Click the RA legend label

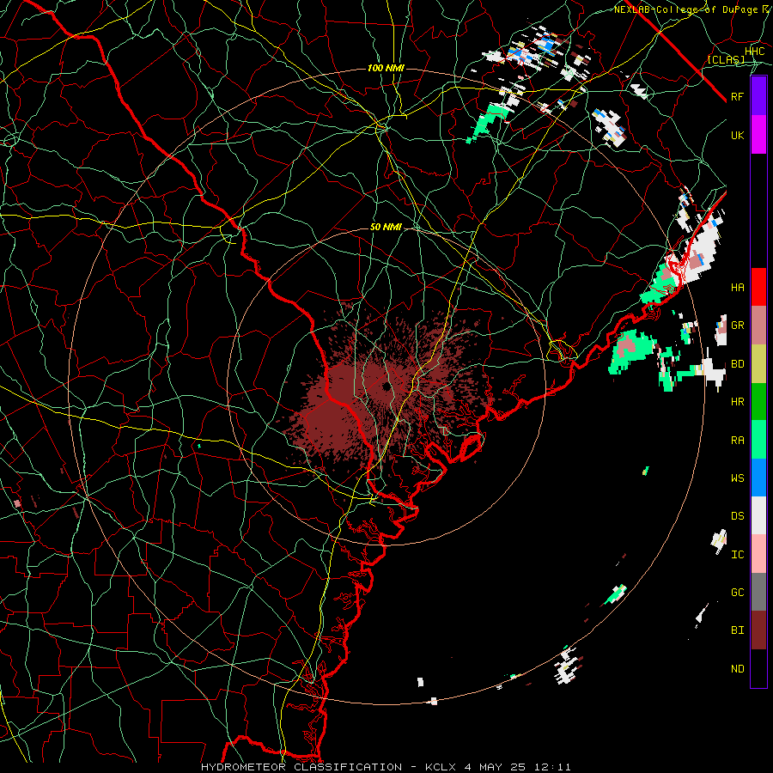pos(738,441)
